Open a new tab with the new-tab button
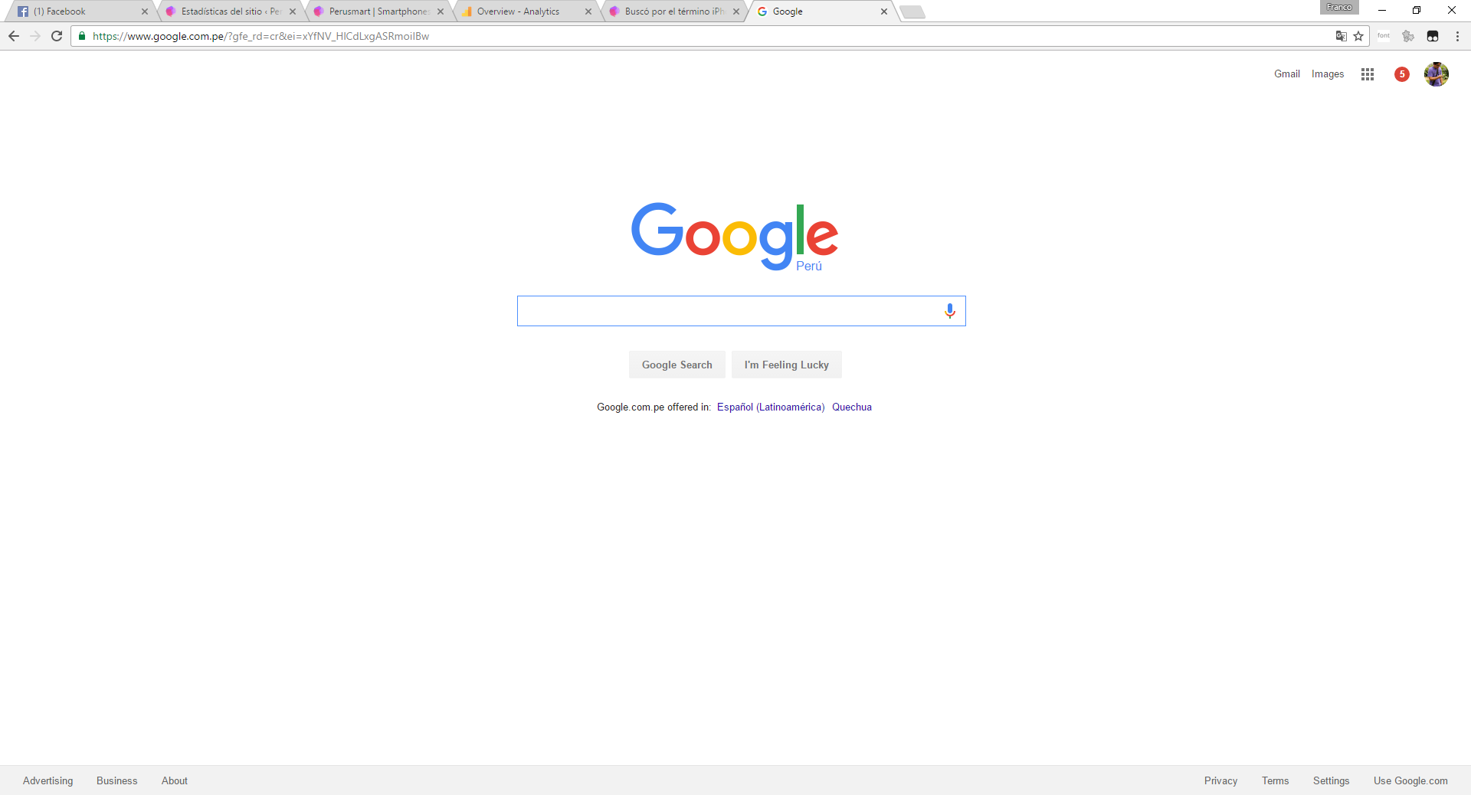1471x795 pixels. click(x=912, y=12)
